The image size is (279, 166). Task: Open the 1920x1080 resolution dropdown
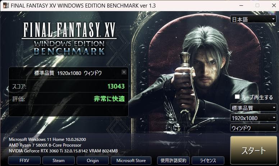pos(253,118)
